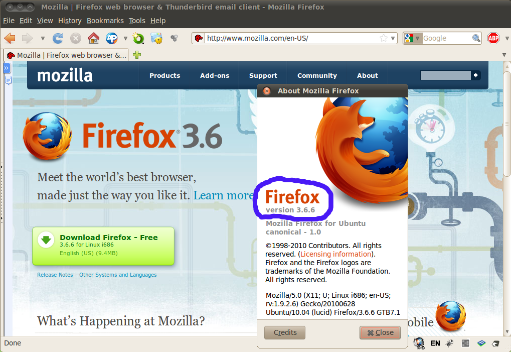This screenshot has height=352, width=511.
Task: Open the About navigation item
Action: [368, 75]
